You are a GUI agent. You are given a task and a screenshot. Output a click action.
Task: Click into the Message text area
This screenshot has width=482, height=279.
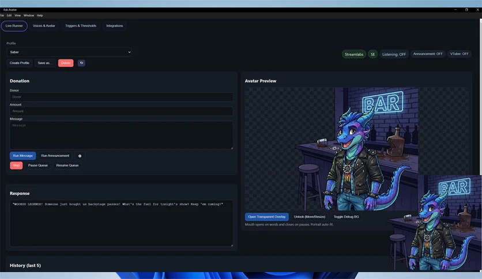point(121,135)
